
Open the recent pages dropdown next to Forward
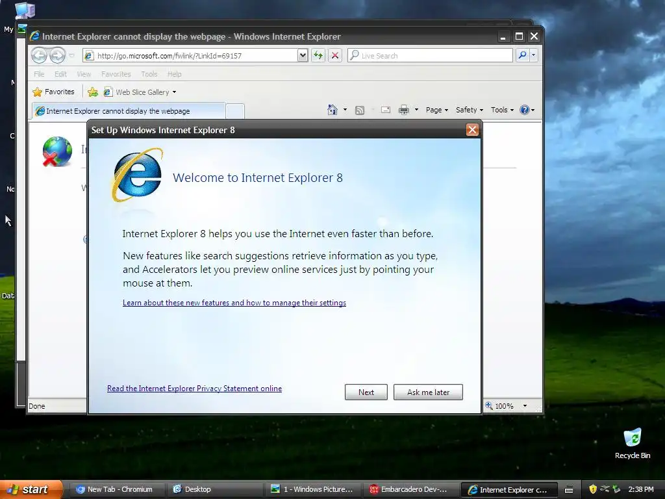(x=71, y=56)
